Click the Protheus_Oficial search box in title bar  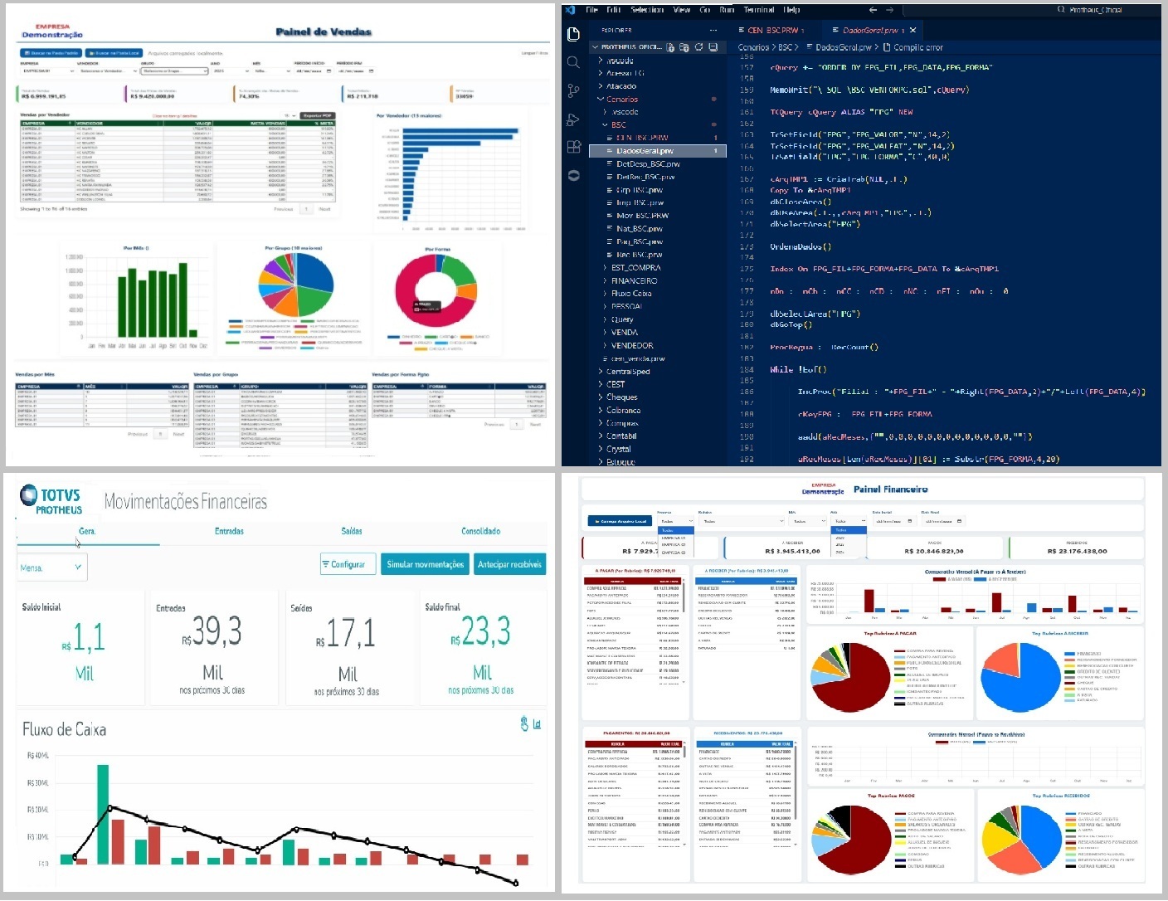tap(1093, 10)
